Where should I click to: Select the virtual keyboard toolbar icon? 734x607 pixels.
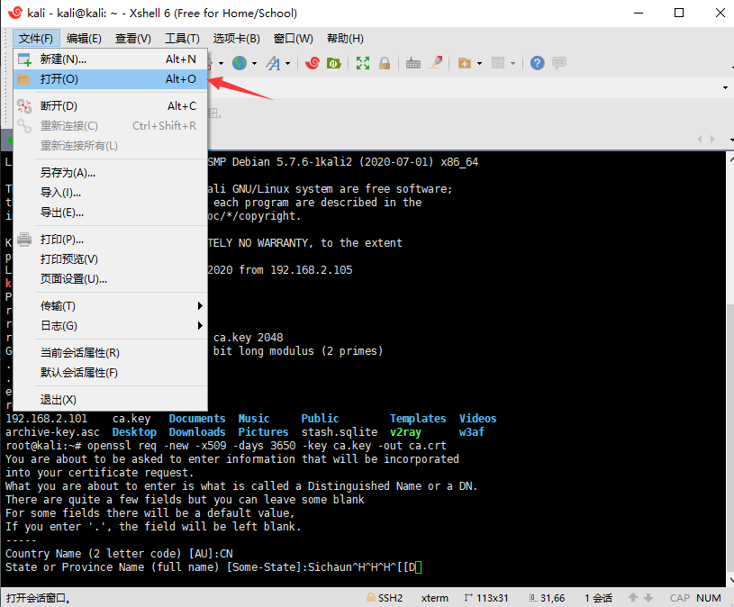pyautogui.click(x=412, y=64)
